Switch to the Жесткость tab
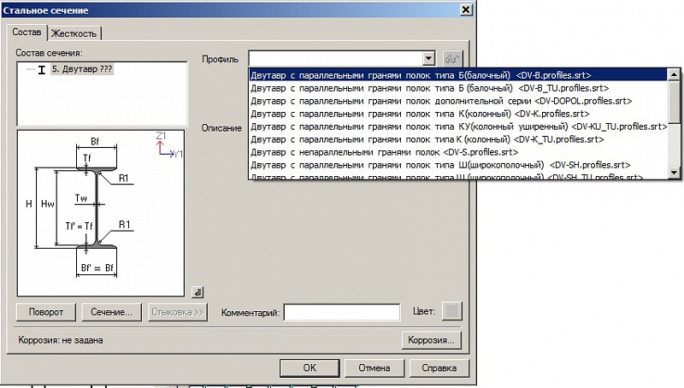The image size is (684, 388). [x=74, y=33]
